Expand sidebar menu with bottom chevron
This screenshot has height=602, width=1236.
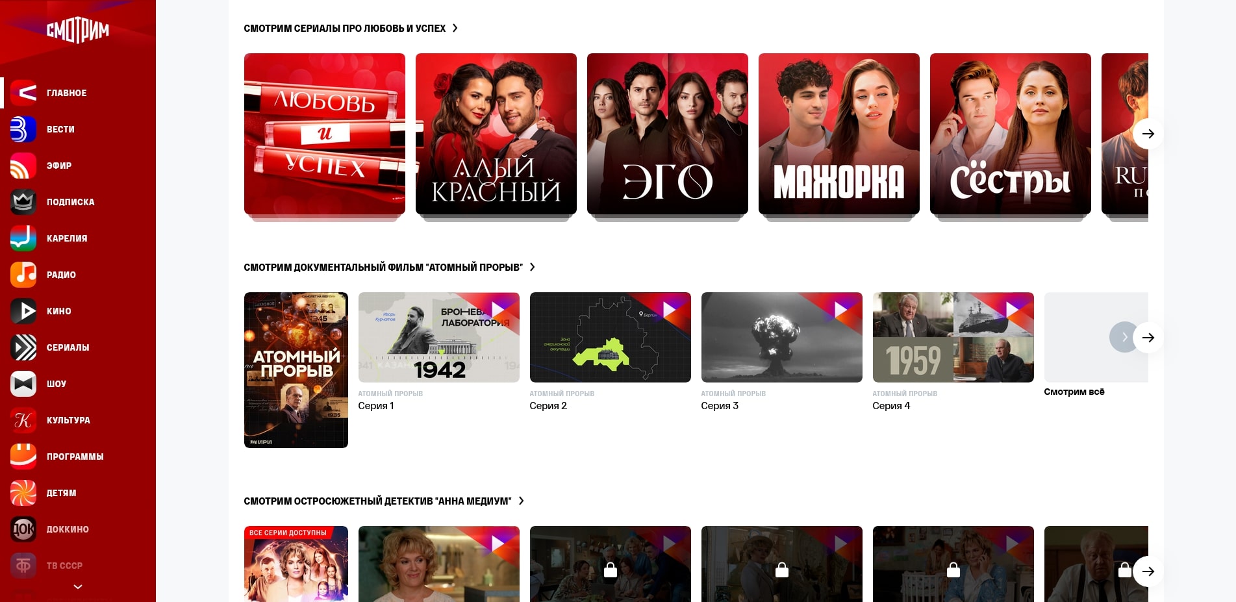click(x=78, y=586)
